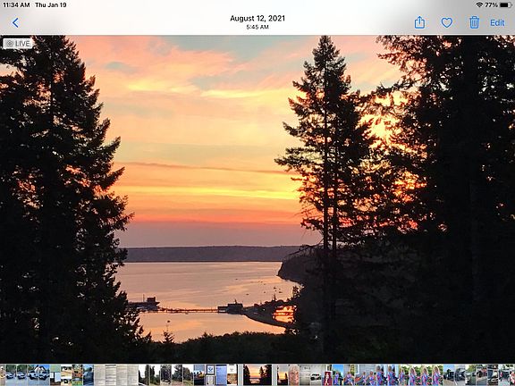The width and height of the screenshot is (515, 386).
Task: Tap the Thu Jan 19 status date
Action: (51, 5)
